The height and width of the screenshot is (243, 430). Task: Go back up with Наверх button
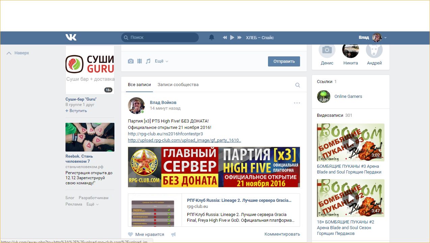[x=18, y=53]
